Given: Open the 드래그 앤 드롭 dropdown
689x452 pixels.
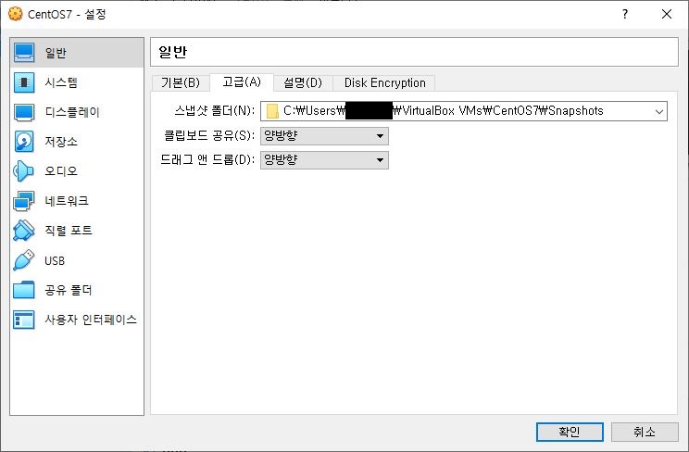Looking at the screenshot, I should tap(324, 160).
